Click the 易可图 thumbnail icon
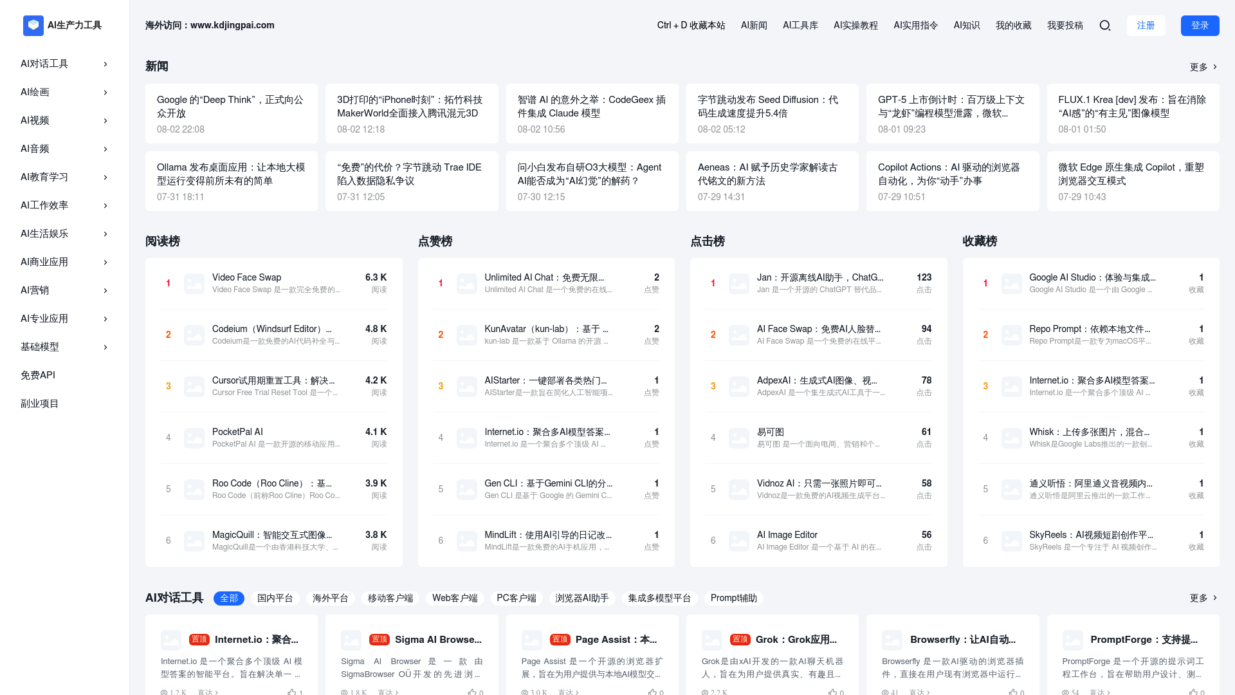The image size is (1235, 695). click(739, 438)
